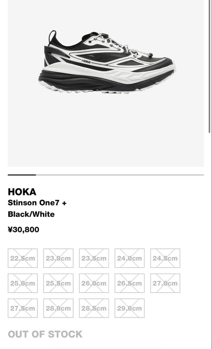
Task: Click the Black/White colorway label
Action: click(x=31, y=214)
